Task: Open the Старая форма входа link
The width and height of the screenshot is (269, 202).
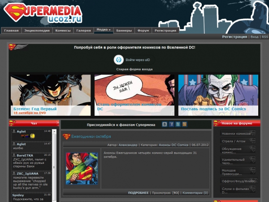Action: [134, 69]
